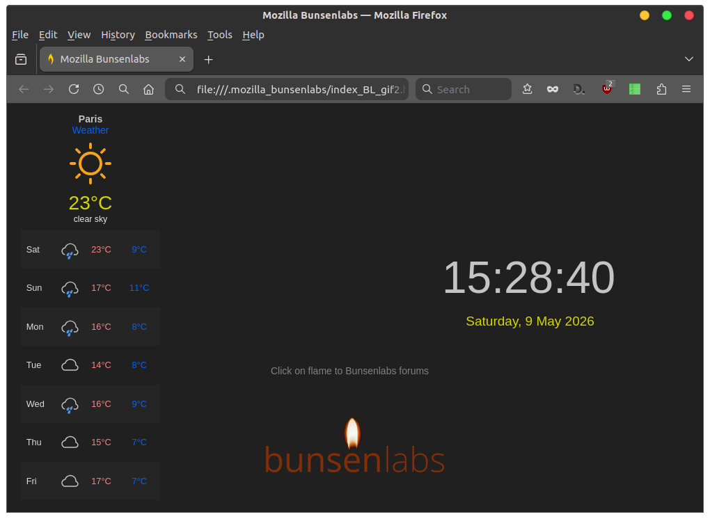Viewport: 710px width, 519px height.
Task: Open Firefox View tab icon
Action: tap(21, 59)
